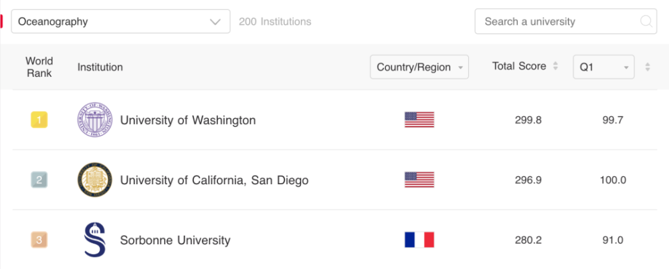Screen dimensions: 669x269
Task: Click the University of Washington logo
Action: tap(95, 120)
